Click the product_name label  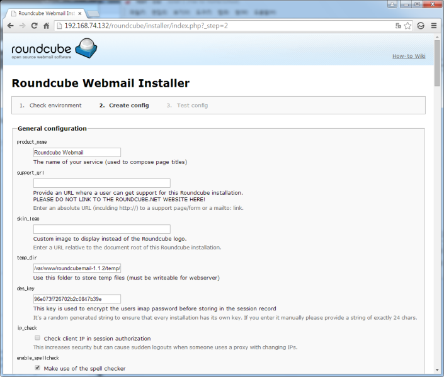[31, 142]
